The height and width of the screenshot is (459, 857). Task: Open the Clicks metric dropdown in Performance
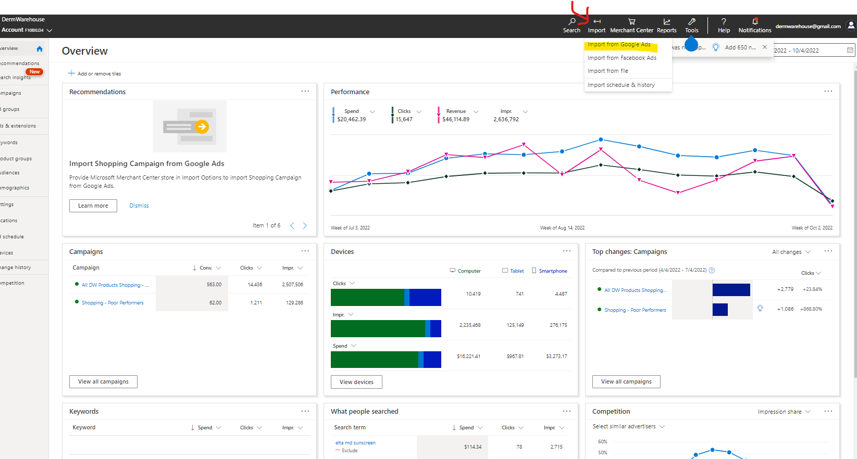419,111
